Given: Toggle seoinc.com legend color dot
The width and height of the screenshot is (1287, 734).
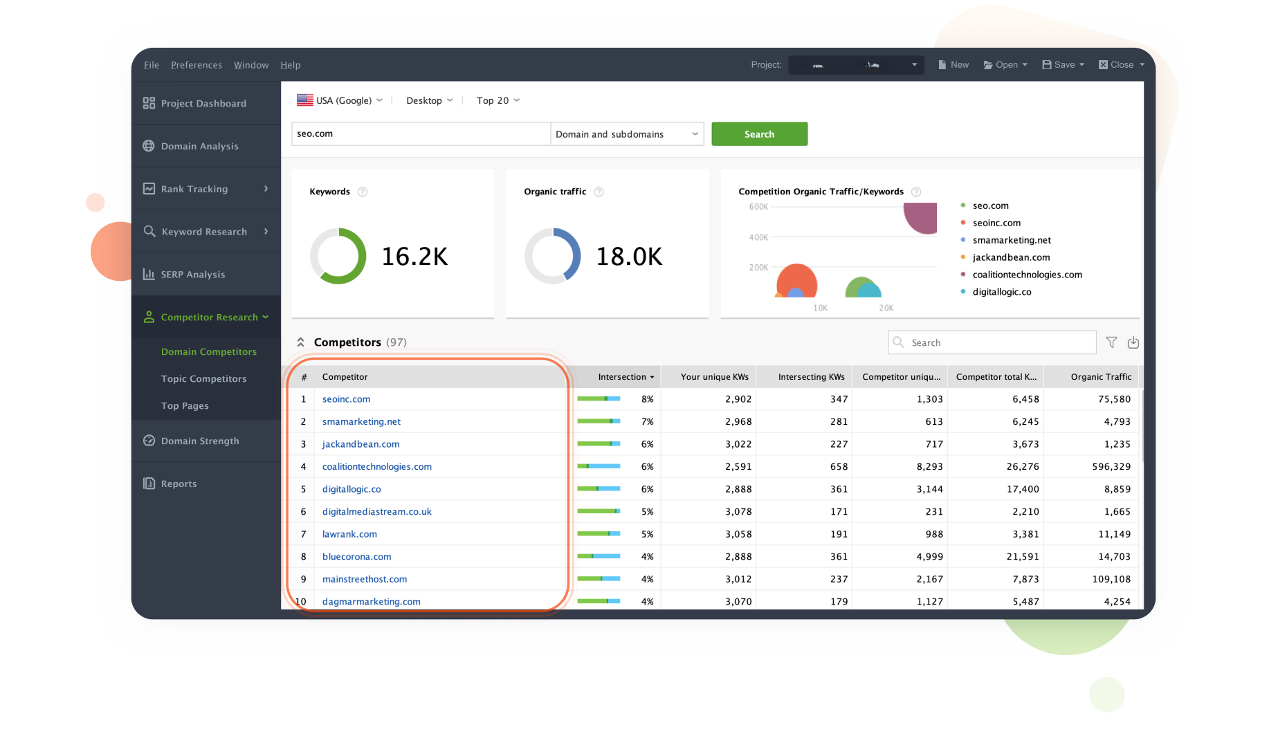Looking at the screenshot, I should pyautogui.click(x=963, y=223).
